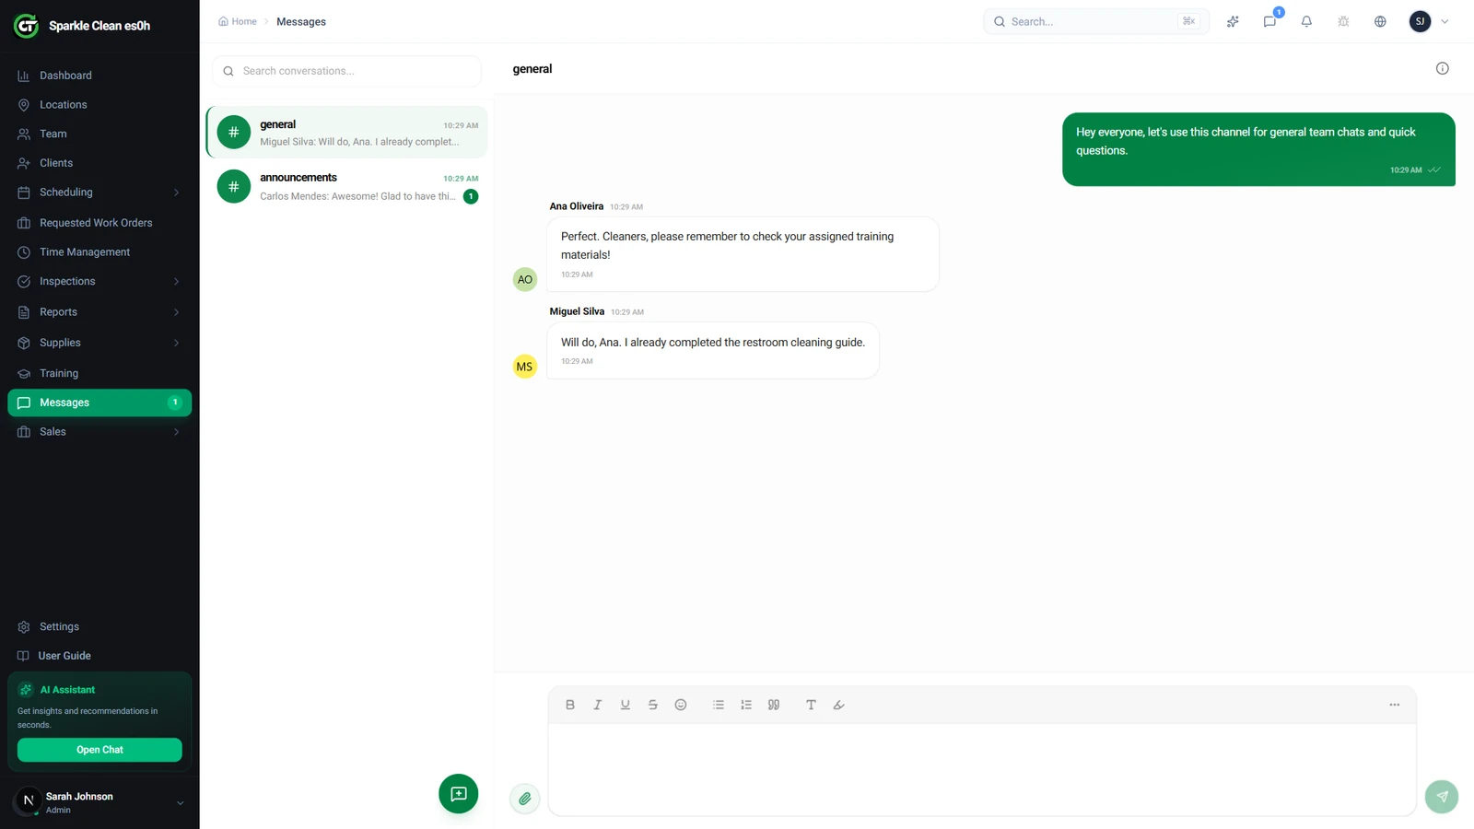The width and height of the screenshot is (1474, 829).
Task: Click the Sparkle Clean logo
Action: (26, 26)
